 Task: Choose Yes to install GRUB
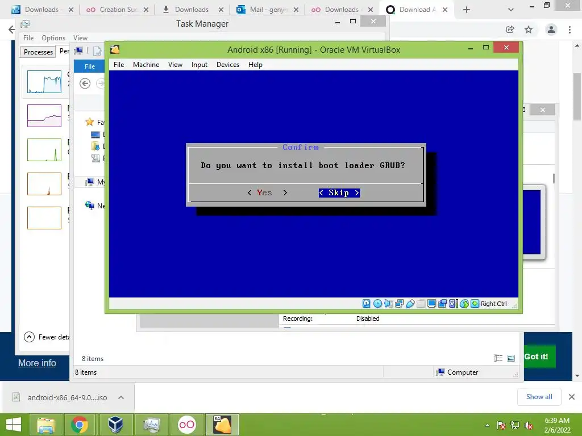tap(267, 192)
